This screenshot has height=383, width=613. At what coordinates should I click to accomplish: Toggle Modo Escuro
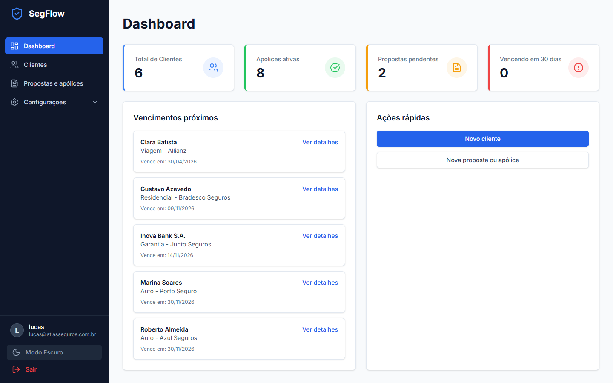[54, 352]
